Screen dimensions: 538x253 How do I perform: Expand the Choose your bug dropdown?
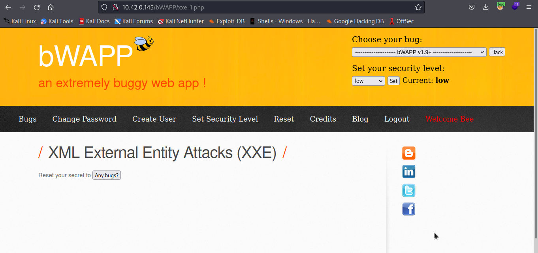coord(419,52)
